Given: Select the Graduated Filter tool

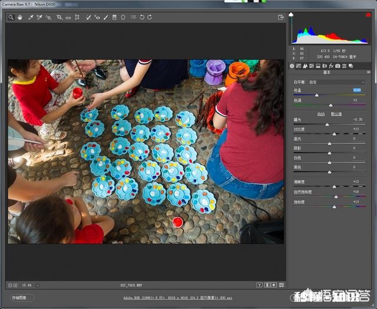Looking at the screenshot, I should point(114,17).
